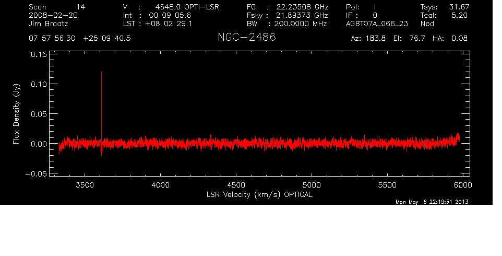Click the Nod procedure label

(x=427, y=24)
